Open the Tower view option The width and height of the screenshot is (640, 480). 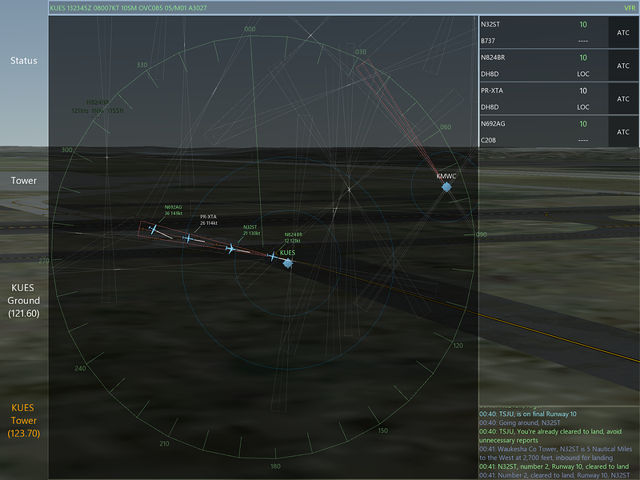24,181
